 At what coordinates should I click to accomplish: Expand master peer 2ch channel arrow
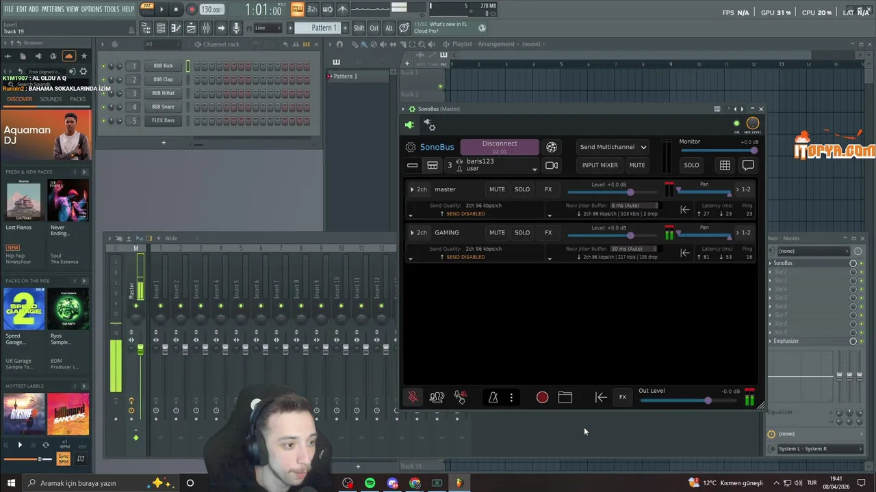pos(412,189)
